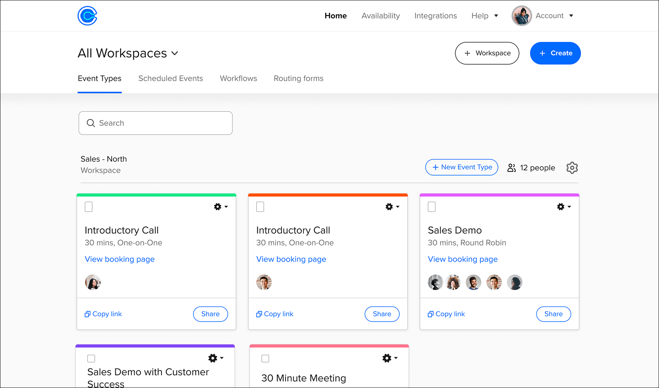Expand the Account dropdown arrow
The width and height of the screenshot is (659, 388).
[x=571, y=16]
